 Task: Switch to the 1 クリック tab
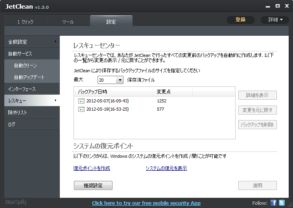(x=26, y=22)
